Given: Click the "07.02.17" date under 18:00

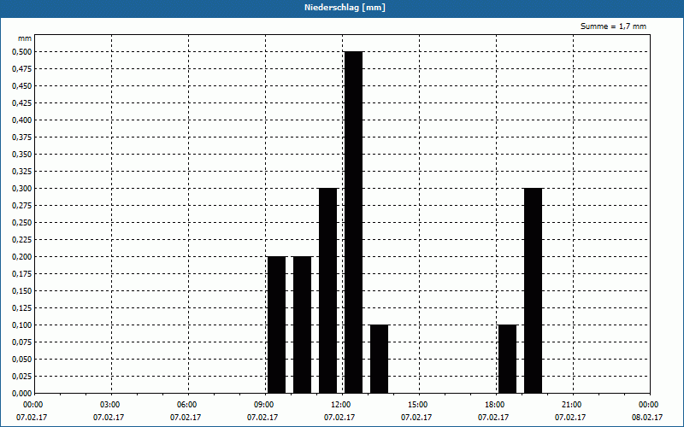Looking at the screenshot, I should pos(494,418).
